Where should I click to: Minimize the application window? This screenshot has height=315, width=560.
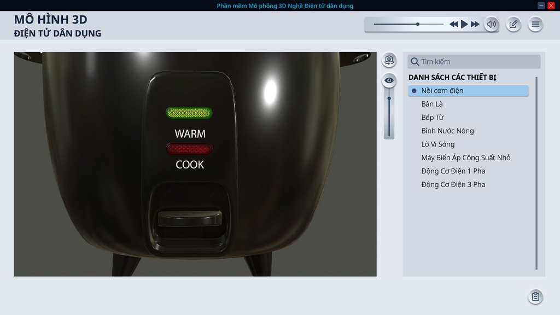pos(541,5)
